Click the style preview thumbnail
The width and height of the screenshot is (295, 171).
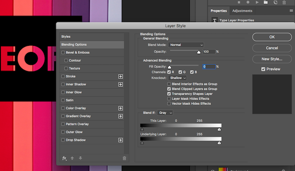(272, 94)
